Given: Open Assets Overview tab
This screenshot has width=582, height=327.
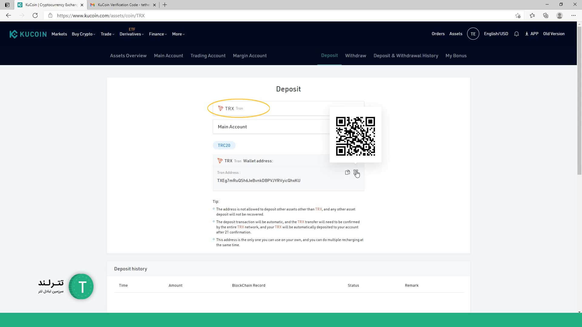Looking at the screenshot, I should [x=128, y=56].
